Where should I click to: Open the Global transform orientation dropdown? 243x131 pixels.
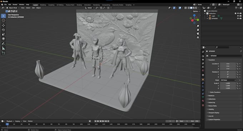[89, 8]
